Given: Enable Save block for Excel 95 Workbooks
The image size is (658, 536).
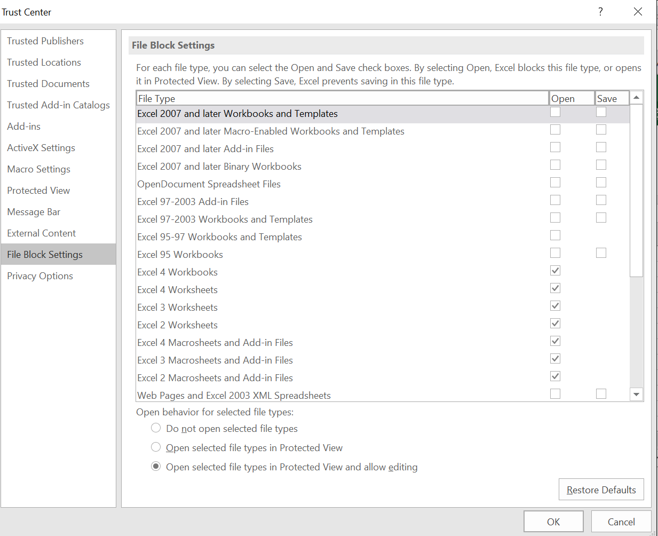Looking at the screenshot, I should coord(601,253).
